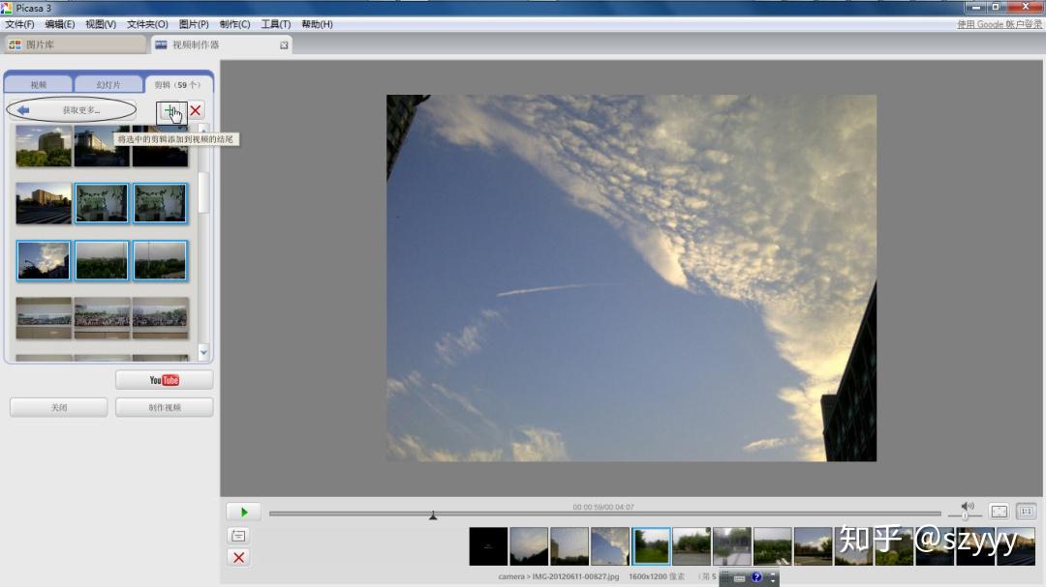1046x587 pixels.
Task: Click the grid icon in language bar
Action: pos(725,577)
